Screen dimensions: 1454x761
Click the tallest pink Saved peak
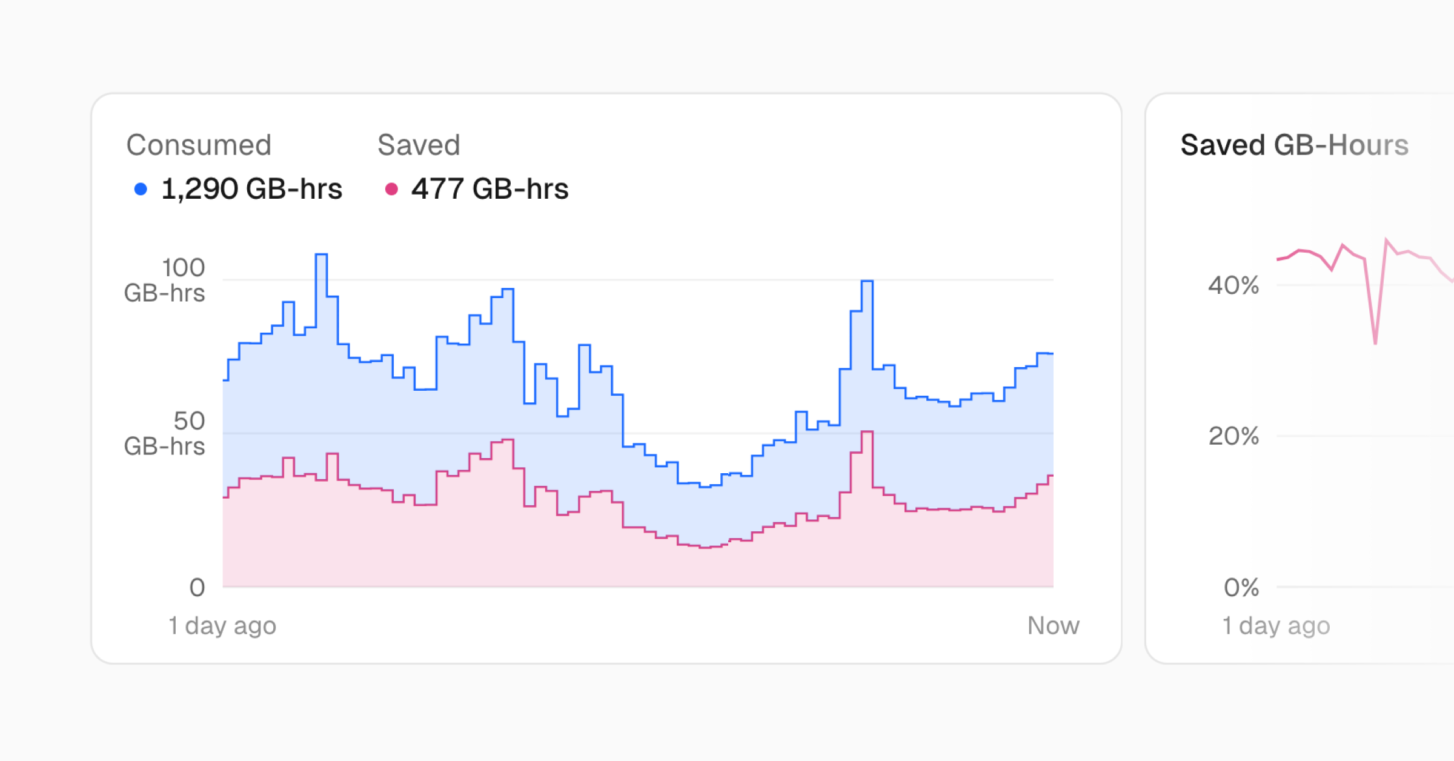tap(867, 432)
